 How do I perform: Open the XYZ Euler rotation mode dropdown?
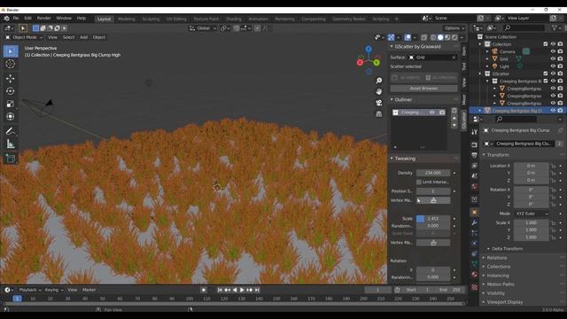(x=532, y=214)
